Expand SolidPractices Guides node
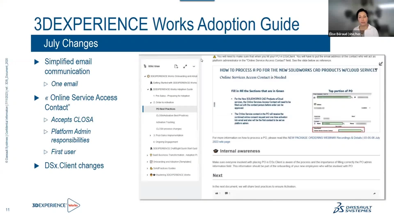394x221 pixels. click(147, 168)
